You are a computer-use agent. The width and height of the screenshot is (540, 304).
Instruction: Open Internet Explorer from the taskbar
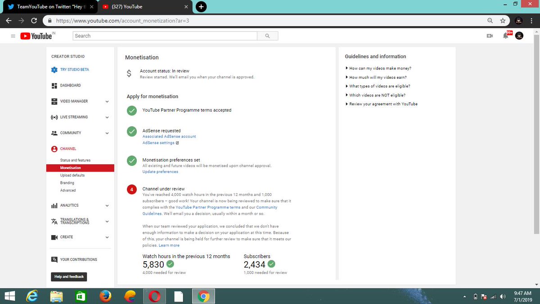(x=32, y=296)
